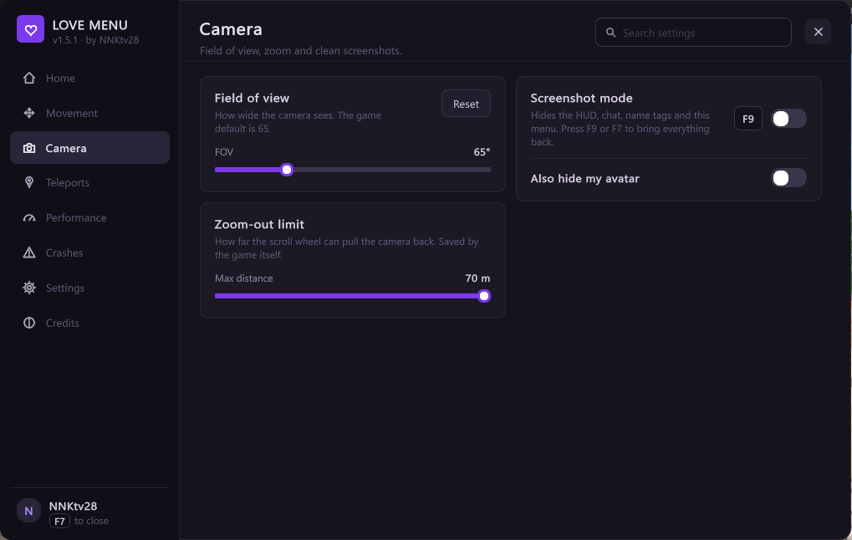Click the F7 key hint badge
852x540 pixels.
(59, 521)
